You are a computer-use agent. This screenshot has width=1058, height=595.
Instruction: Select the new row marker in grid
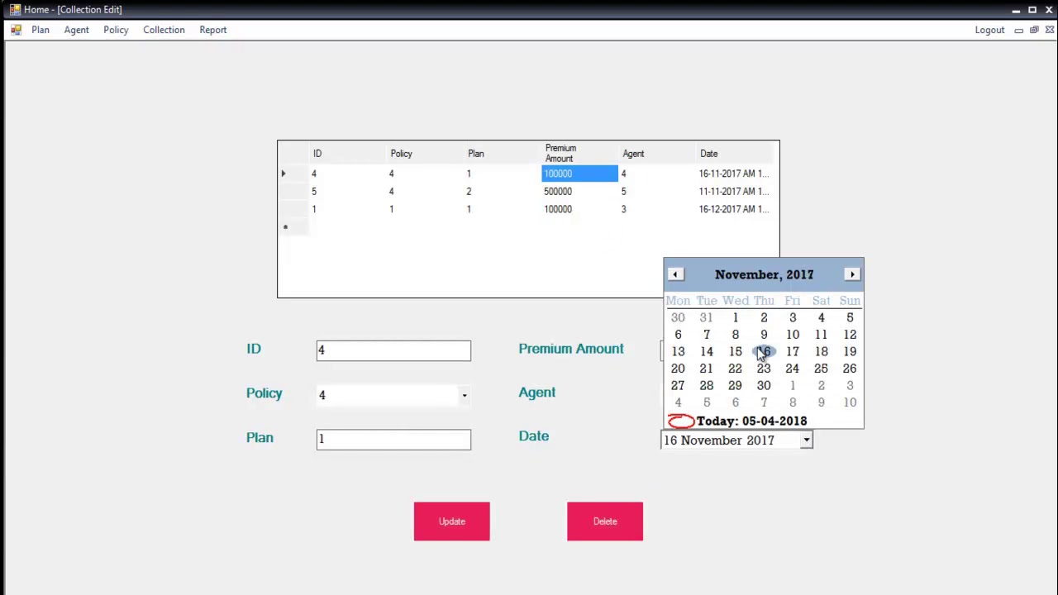pos(293,227)
